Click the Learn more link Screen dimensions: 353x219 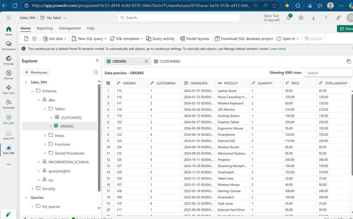click(x=278, y=49)
